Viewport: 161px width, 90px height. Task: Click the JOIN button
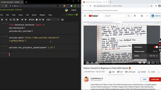pyautogui.click(x=144, y=79)
